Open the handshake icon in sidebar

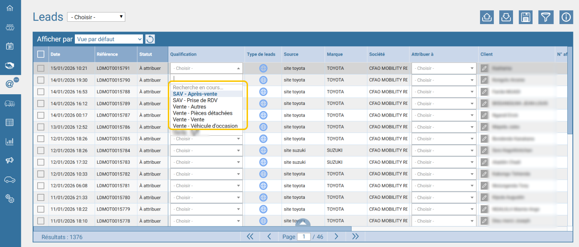tap(10, 66)
